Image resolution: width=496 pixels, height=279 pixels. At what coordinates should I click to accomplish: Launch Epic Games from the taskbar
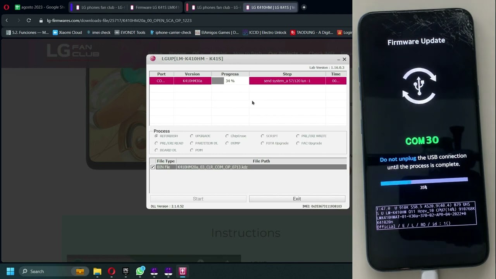(x=126, y=271)
